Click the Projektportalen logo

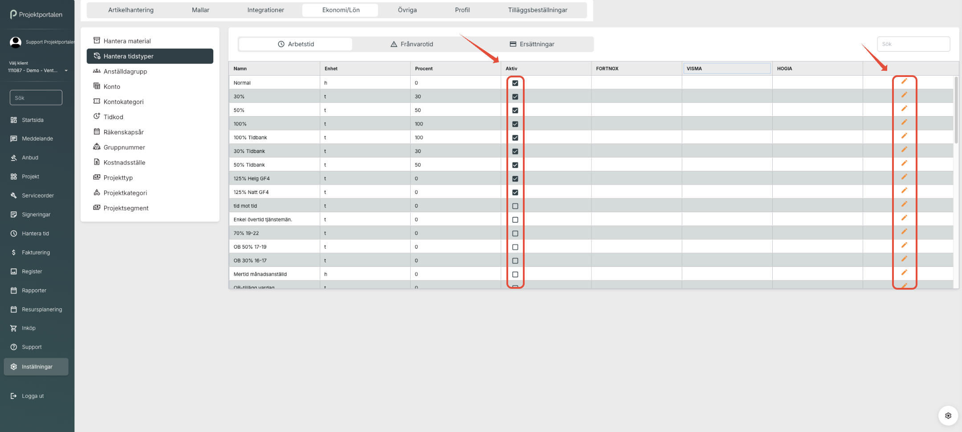click(x=37, y=14)
